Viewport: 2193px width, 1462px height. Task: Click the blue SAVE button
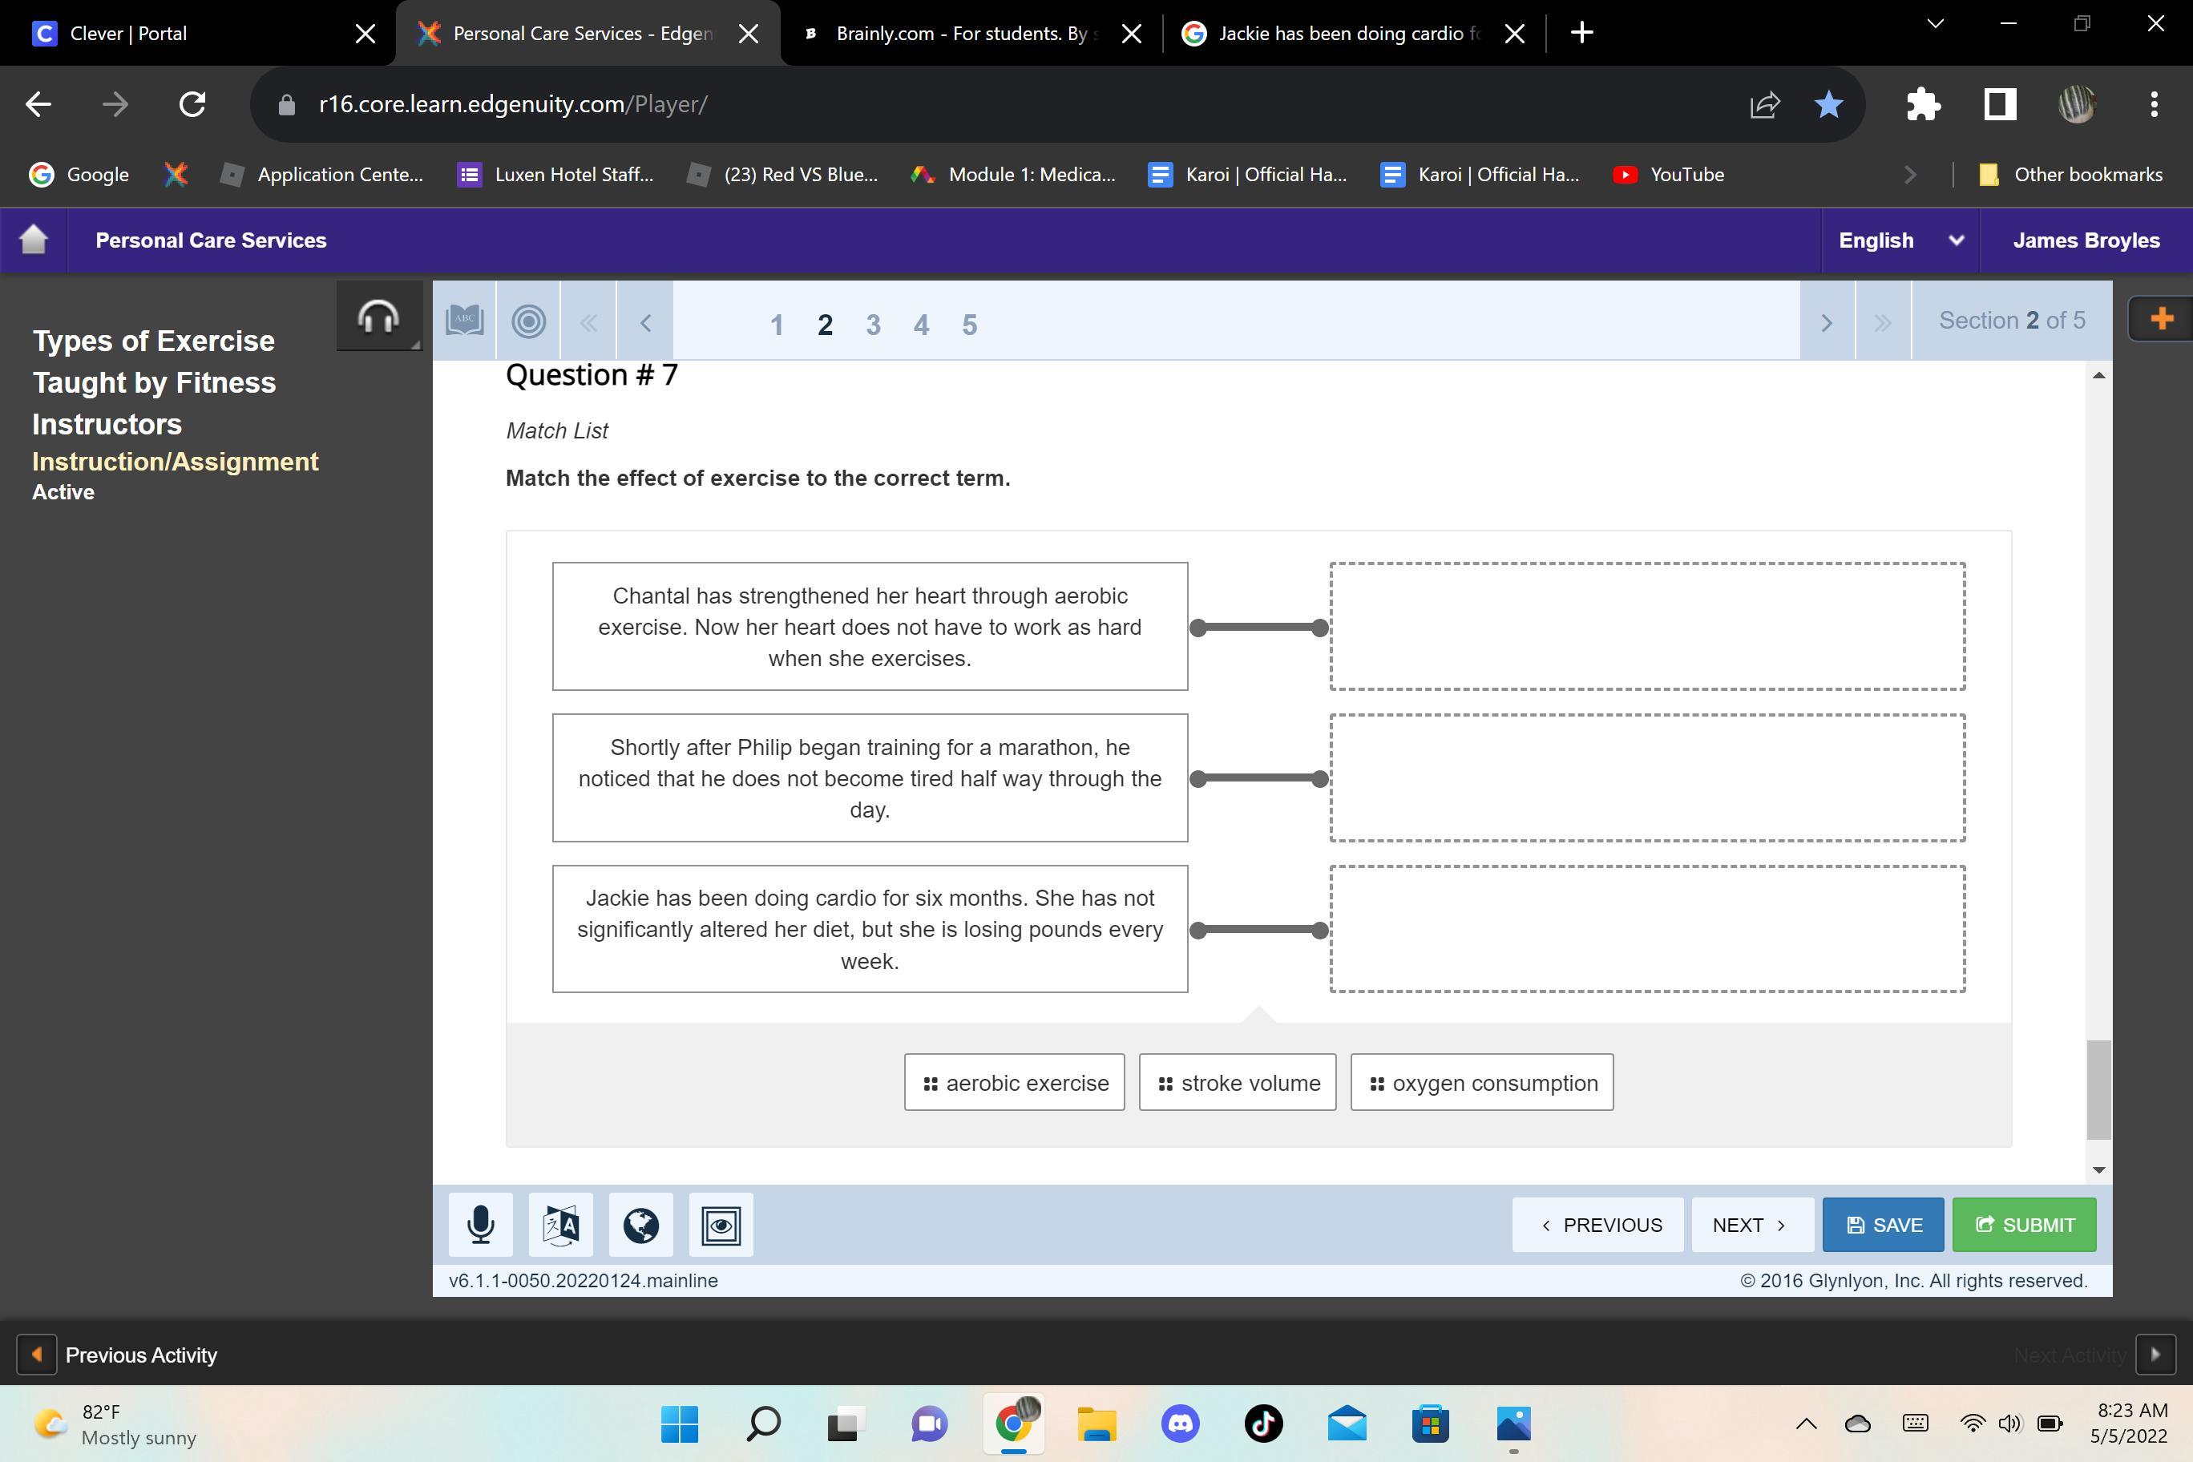1883,1224
